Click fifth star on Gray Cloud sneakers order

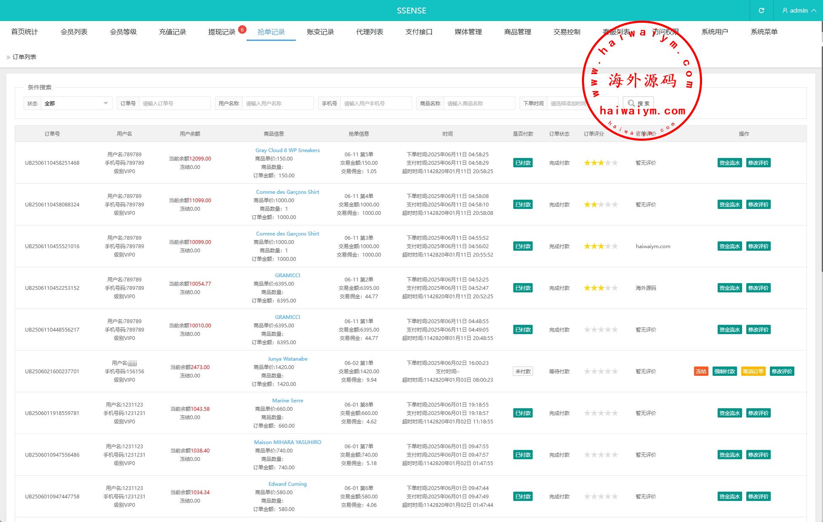[615, 163]
